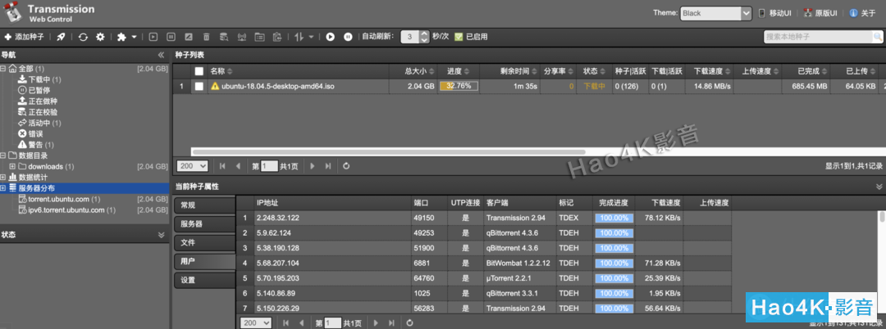Click 100.00% bar for peer 2.248.32.122
Image resolution: width=886 pixels, height=329 pixels.
pyautogui.click(x=614, y=218)
